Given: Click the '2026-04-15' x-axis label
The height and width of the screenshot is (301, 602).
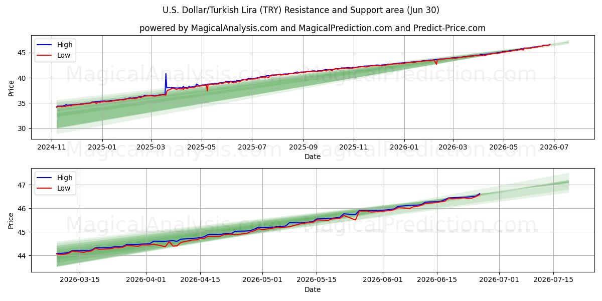Looking at the screenshot, I should point(200,280).
